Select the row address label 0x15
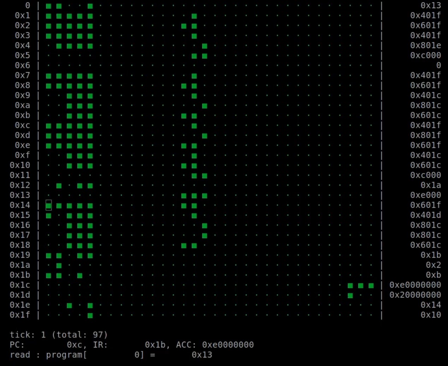This screenshot has width=448, height=366. pos(20,215)
